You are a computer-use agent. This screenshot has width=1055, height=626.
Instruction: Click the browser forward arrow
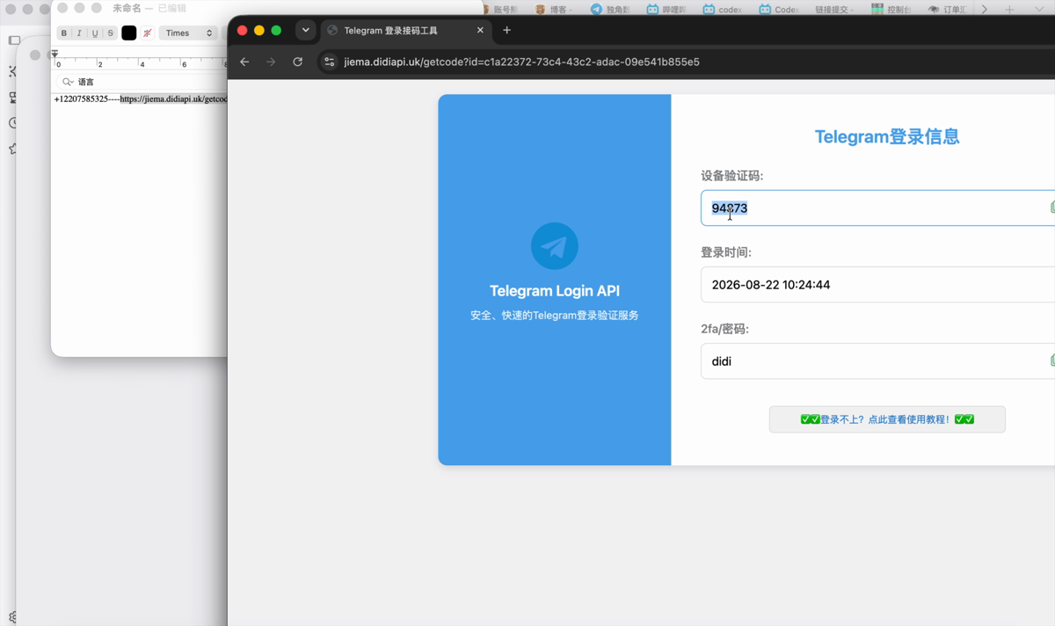click(271, 62)
